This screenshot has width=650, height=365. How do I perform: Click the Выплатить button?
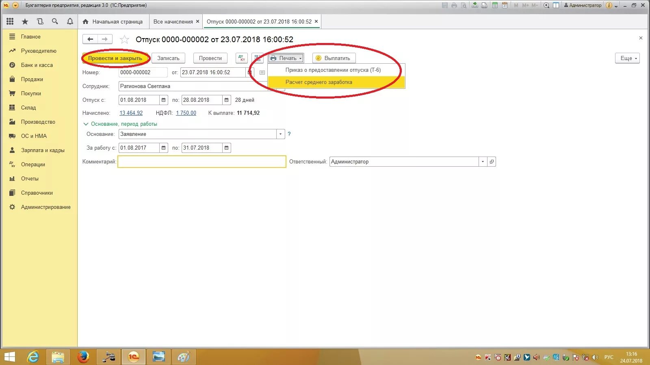(x=334, y=58)
